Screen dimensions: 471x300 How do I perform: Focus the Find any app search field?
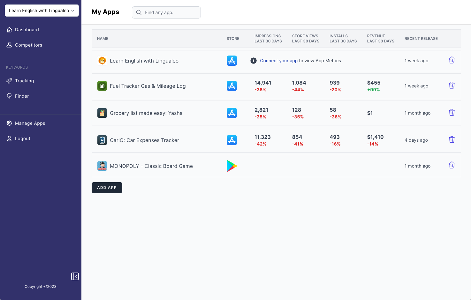166,12
